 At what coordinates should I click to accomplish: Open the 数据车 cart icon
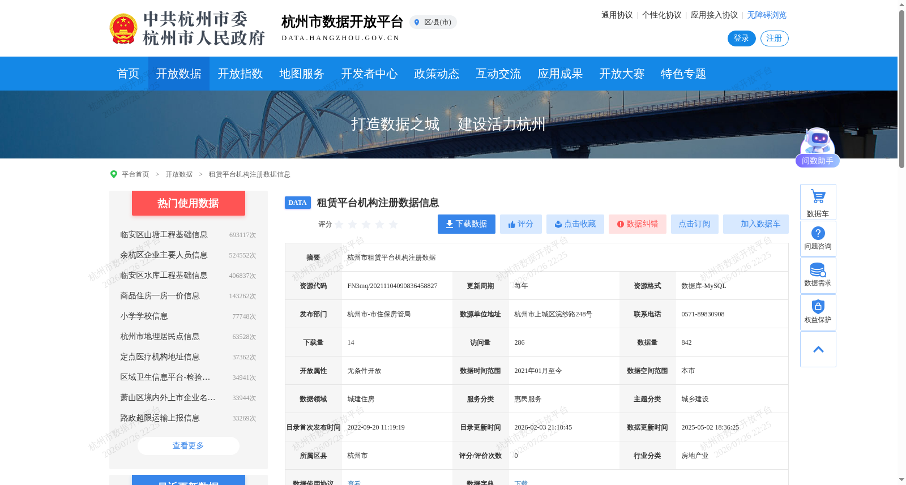pos(818,202)
